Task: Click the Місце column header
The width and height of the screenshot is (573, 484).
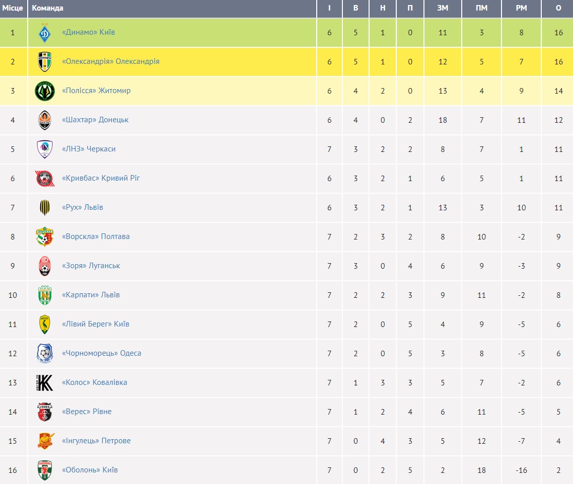Action: 12,8
